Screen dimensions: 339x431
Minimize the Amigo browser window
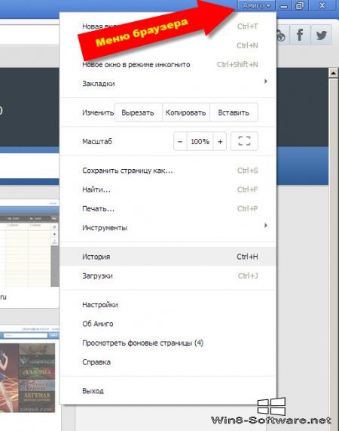point(284,5)
